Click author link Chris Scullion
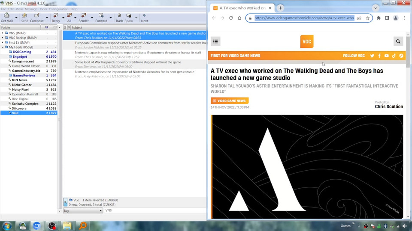Screen dimensions: 412x231 (389, 107)
